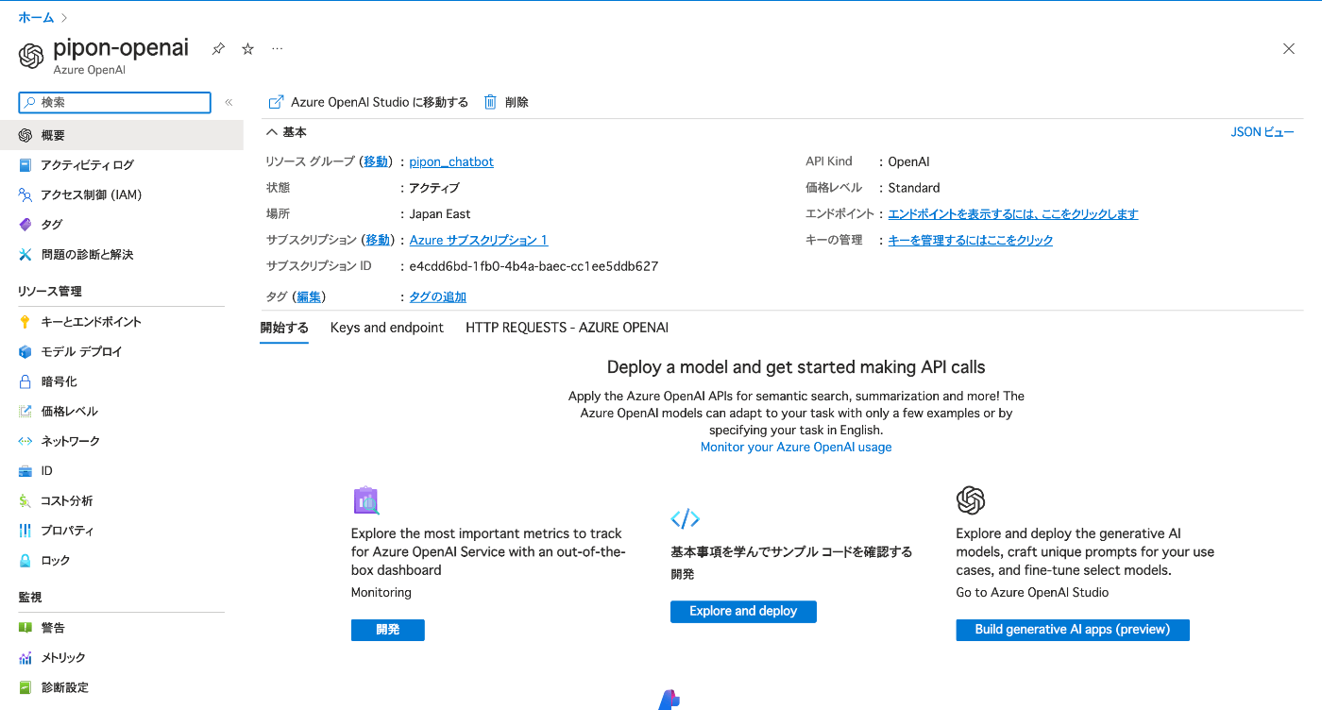Switch to HTTP REQUESTS - AZURE OPENAI tab
Image resolution: width=1322 pixels, height=710 pixels.
[x=567, y=328]
